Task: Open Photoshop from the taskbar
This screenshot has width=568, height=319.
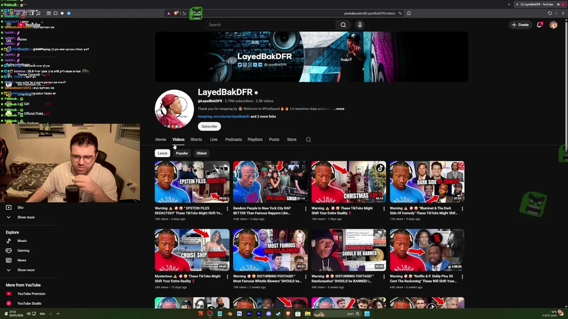Action: pos(239,314)
